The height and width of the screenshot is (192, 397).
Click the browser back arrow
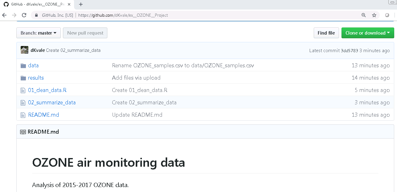[x=4, y=15]
